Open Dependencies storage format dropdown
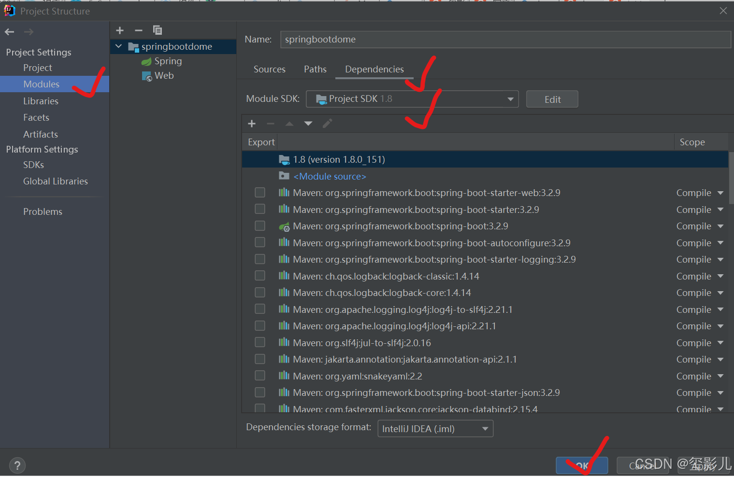Screen dimensions: 734x477 [x=435, y=429]
